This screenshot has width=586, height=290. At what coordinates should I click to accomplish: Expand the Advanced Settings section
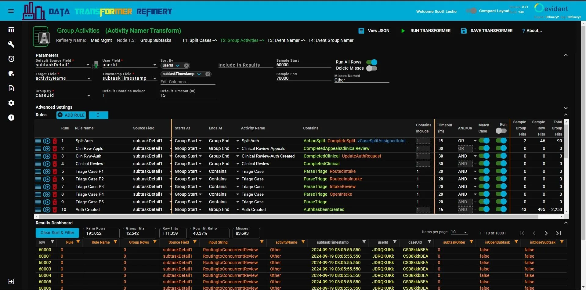(566, 108)
